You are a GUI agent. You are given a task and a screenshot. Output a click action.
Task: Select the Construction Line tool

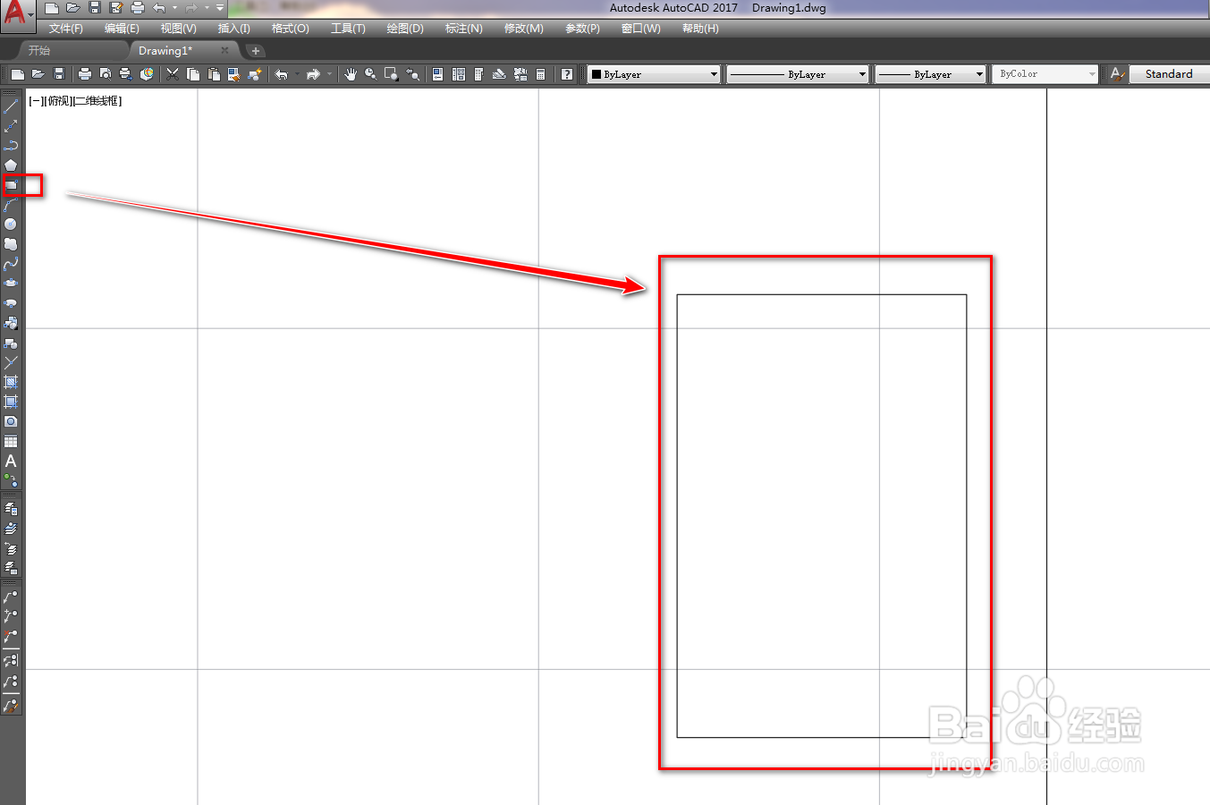click(x=11, y=126)
